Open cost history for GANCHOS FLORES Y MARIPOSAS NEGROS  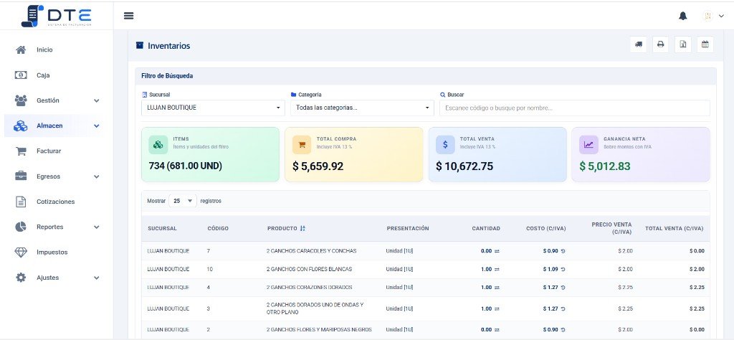coord(563,330)
